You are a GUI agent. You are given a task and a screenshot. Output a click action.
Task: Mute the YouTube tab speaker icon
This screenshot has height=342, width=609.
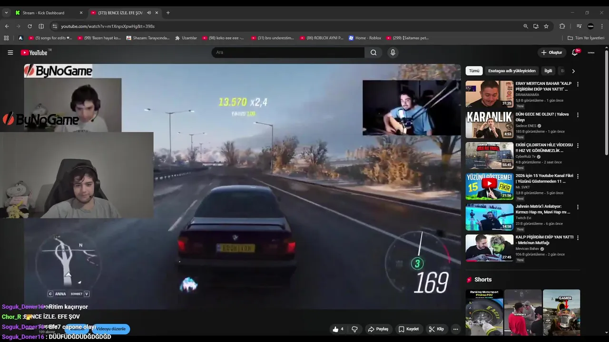[149, 13]
